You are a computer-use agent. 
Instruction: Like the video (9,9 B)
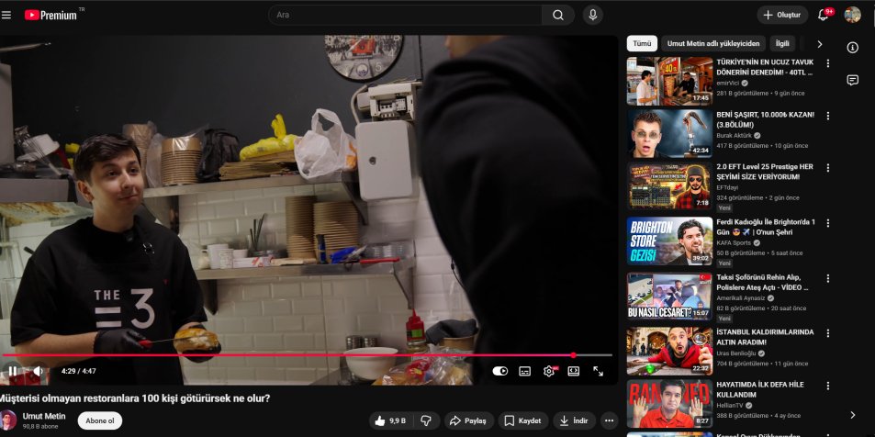click(390, 420)
